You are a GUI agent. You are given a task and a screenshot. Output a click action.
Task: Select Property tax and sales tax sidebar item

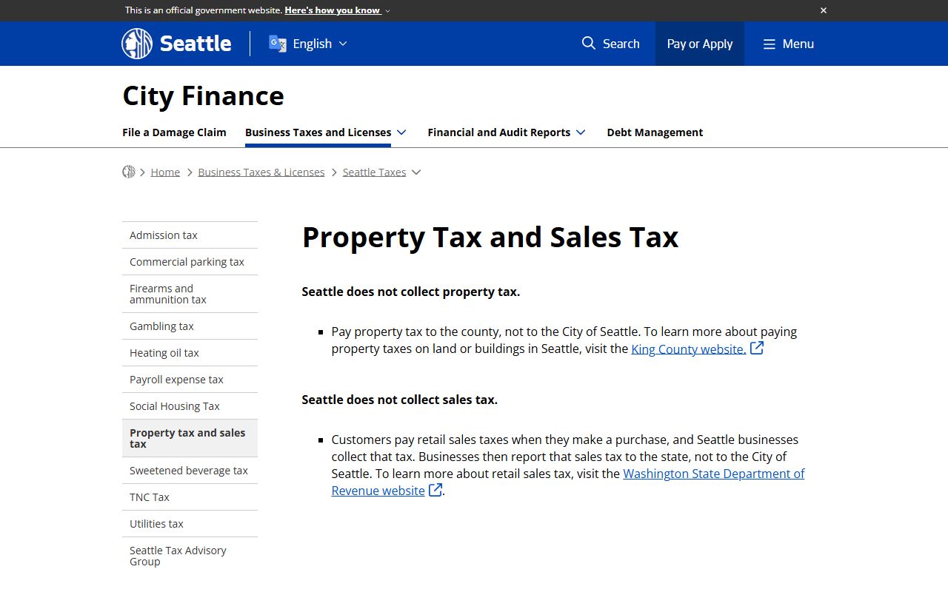coord(190,438)
